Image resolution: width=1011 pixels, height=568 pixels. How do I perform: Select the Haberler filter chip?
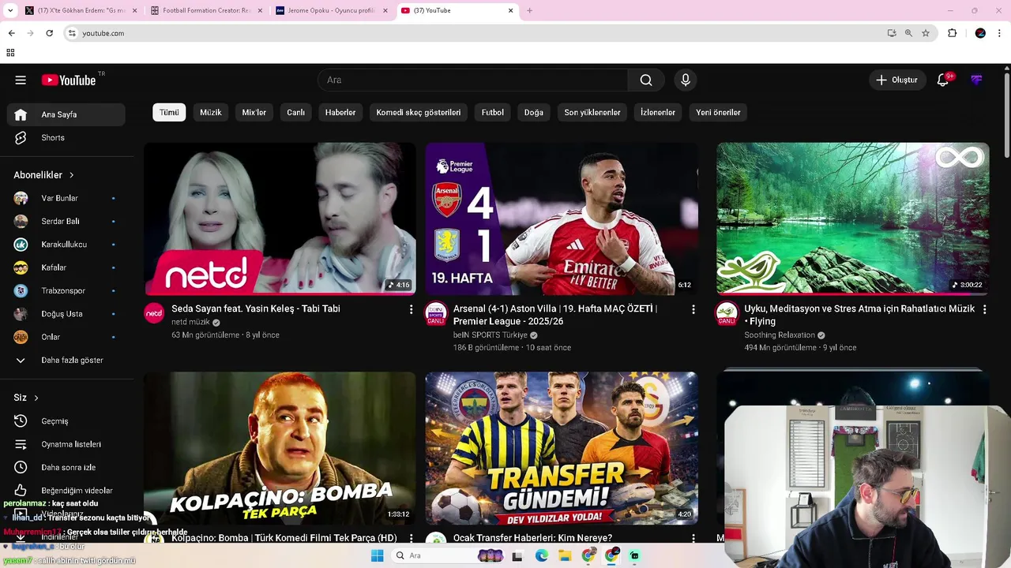(x=340, y=112)
